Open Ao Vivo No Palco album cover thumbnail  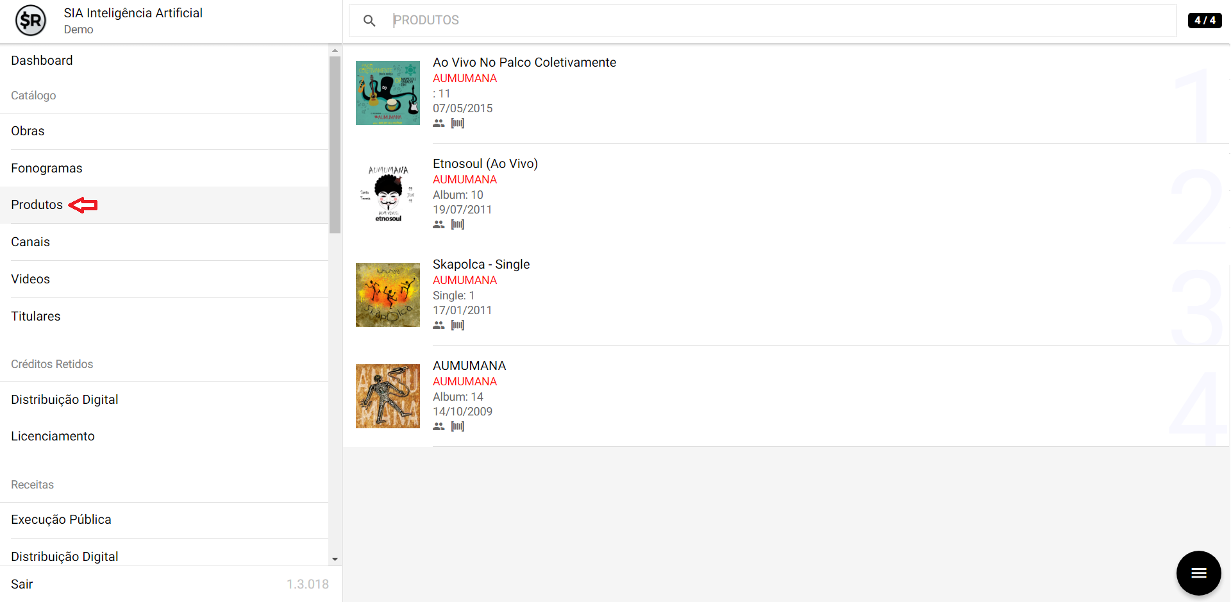[x=388, y=93]
